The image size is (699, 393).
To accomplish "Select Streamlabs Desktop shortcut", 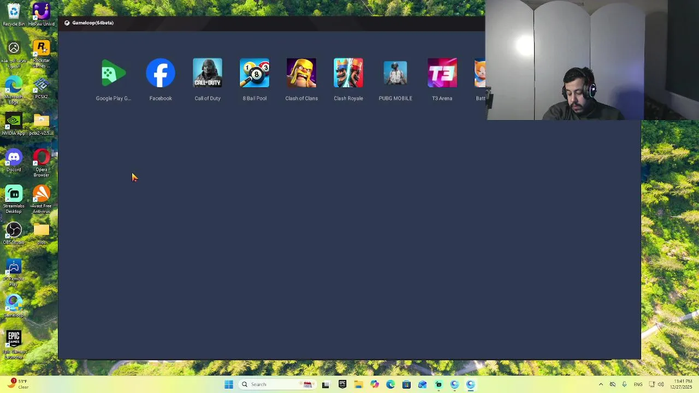I will coord(14,200).
